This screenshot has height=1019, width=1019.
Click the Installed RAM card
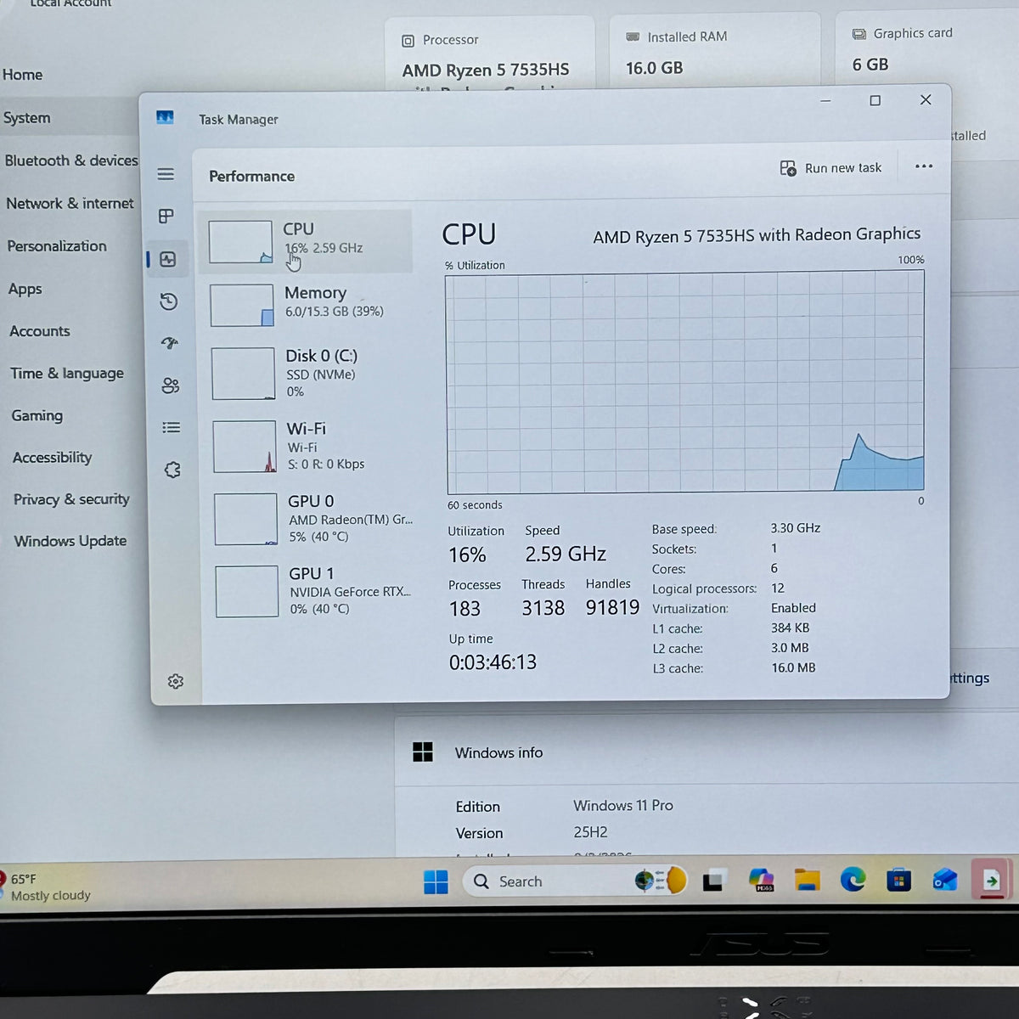click(x=715, y=51)
